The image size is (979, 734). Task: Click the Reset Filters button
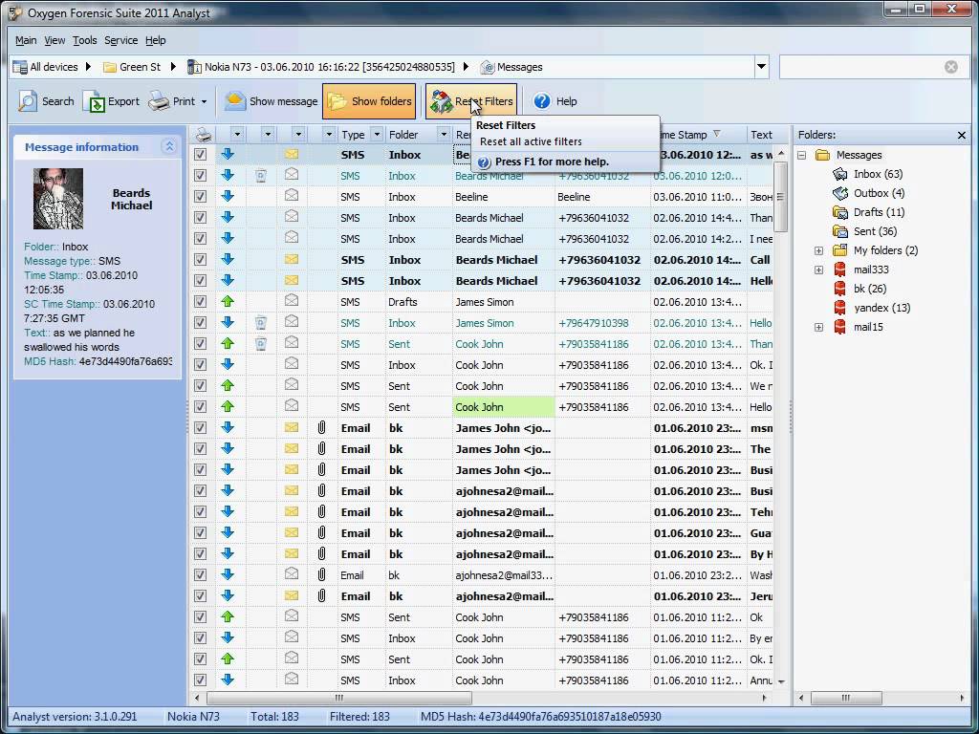click(471, 101)
